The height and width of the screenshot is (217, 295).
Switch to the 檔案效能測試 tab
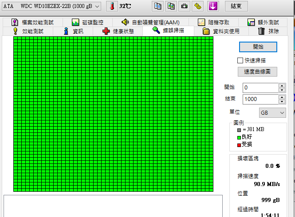(32, 22)
